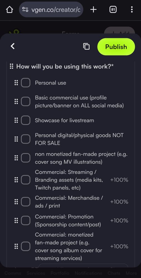
Task: Click the duplicate form copy icon
Action: pos(86,46)
